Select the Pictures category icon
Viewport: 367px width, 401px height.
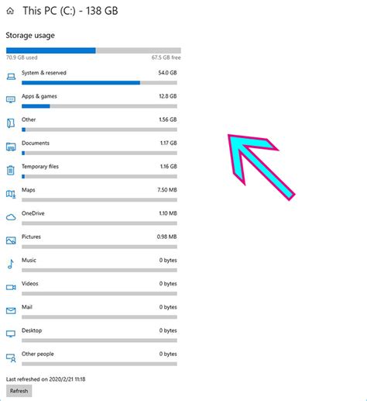pos(11,240)
